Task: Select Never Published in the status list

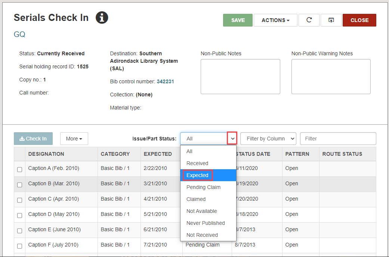Action: (x=205, y=223)
